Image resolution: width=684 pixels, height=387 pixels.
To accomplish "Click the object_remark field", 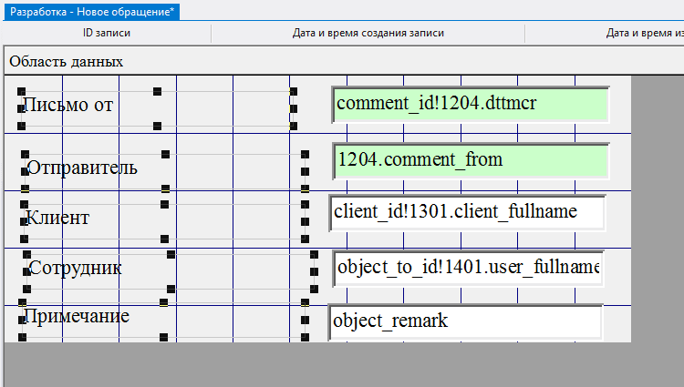I will tap(465, 321).
